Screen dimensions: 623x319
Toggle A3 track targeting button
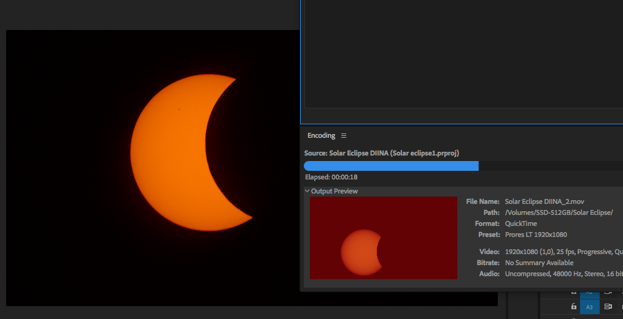pos(590,307)
